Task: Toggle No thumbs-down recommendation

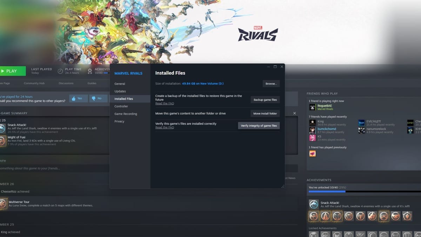Action: coord(98,98)
